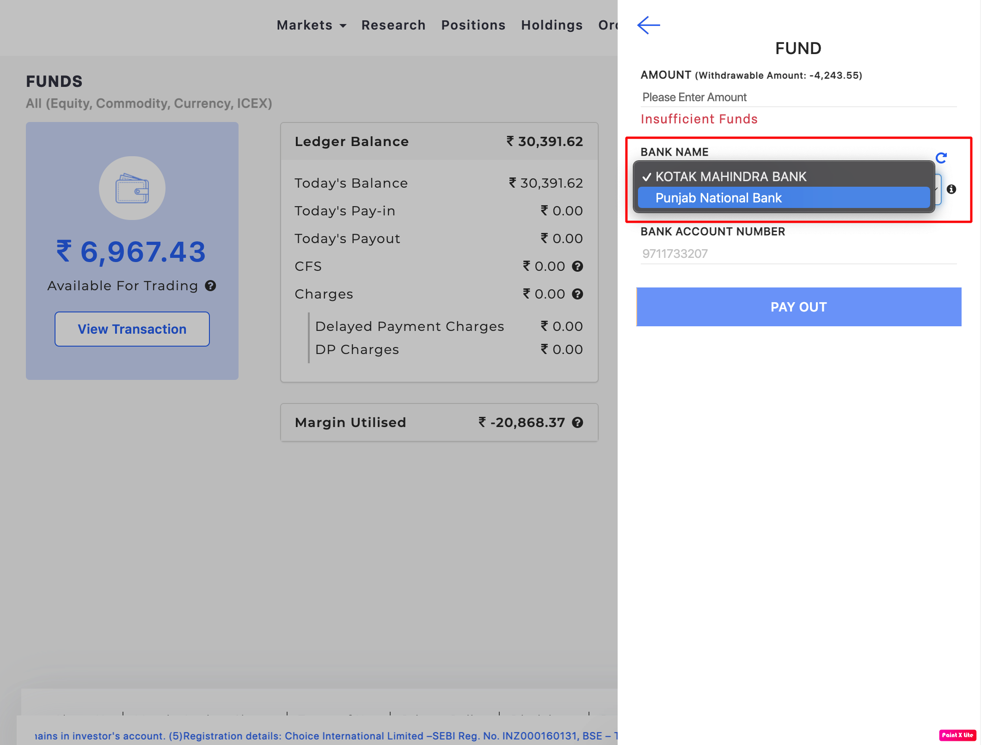Image resolution: width=981 pixels, height=745 pixels.
Task: Click the All (Equity, Commodity, Currency, ICEX) subtitle
Action: [149, 103]
